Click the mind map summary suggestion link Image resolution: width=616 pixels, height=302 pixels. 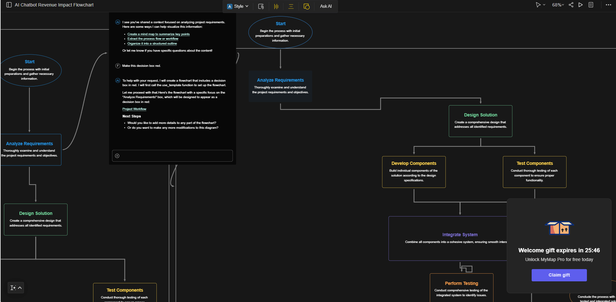[x=158, y=34]
